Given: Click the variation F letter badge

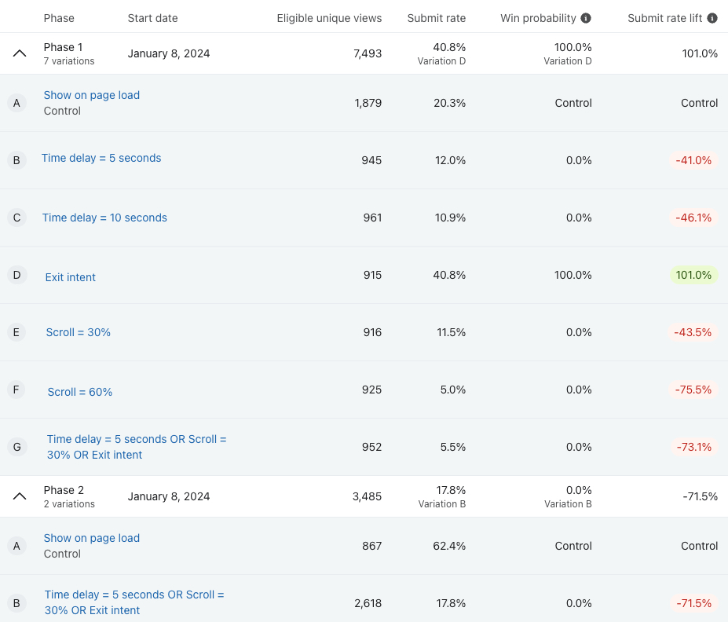Looking at the screenshot, I should [x=16, y=390].
